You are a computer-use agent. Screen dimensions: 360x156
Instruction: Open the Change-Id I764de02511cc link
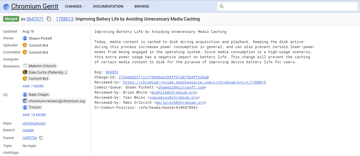pyautogui.click(x=164, y=77)
